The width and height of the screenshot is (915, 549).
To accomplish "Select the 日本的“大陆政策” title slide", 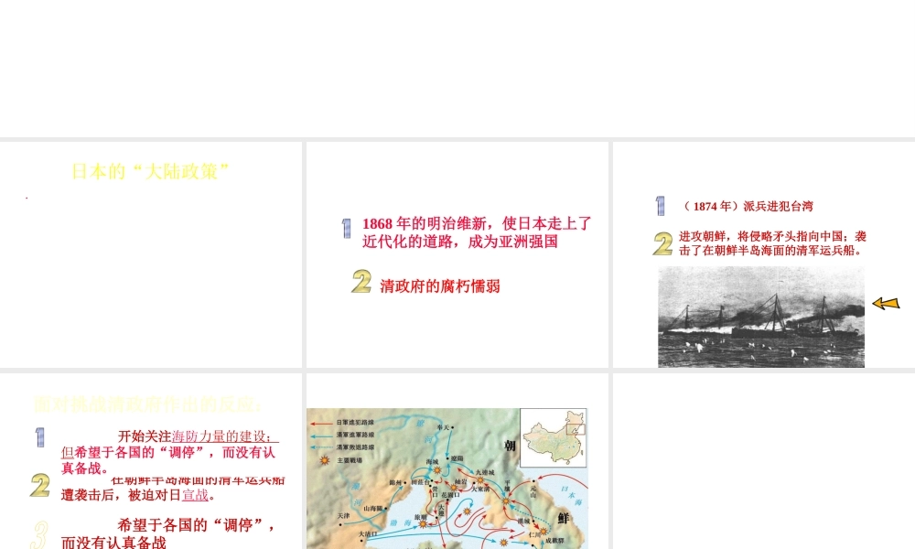I will coord(151,254).
